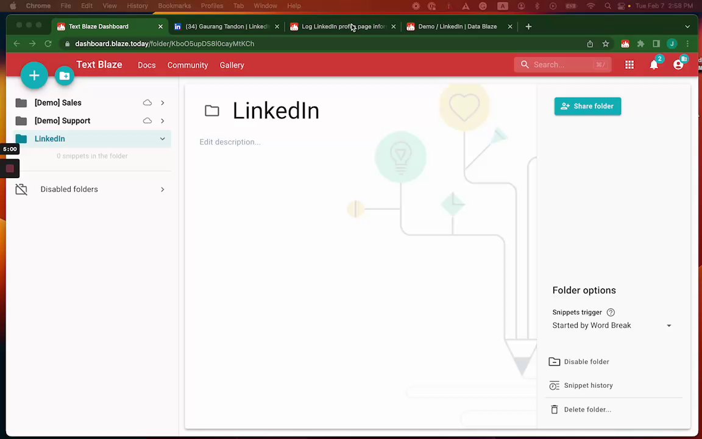Expand the Disabled folders chevron
Screen dimensions: 702x439
tap(163, 190)
